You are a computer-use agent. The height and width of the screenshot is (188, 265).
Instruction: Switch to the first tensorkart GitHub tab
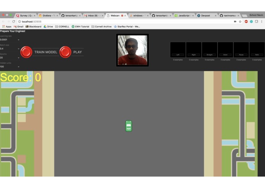71,16
